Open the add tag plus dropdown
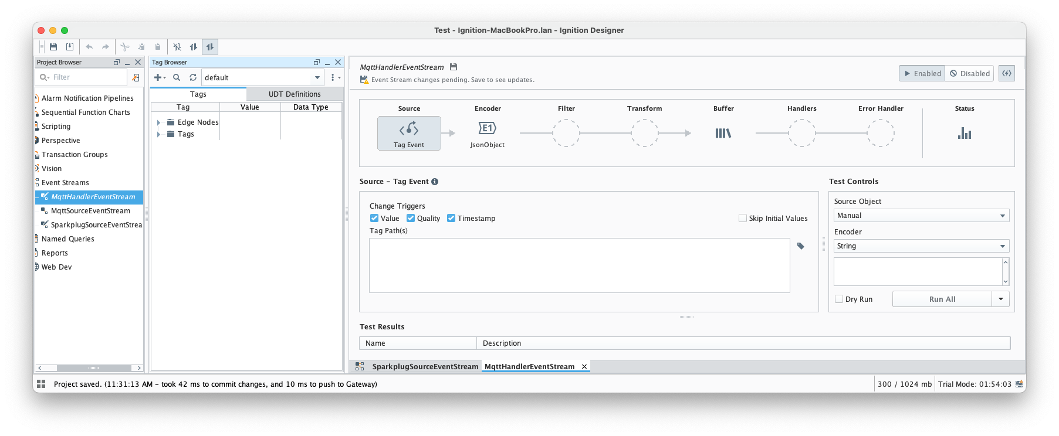 160,77
